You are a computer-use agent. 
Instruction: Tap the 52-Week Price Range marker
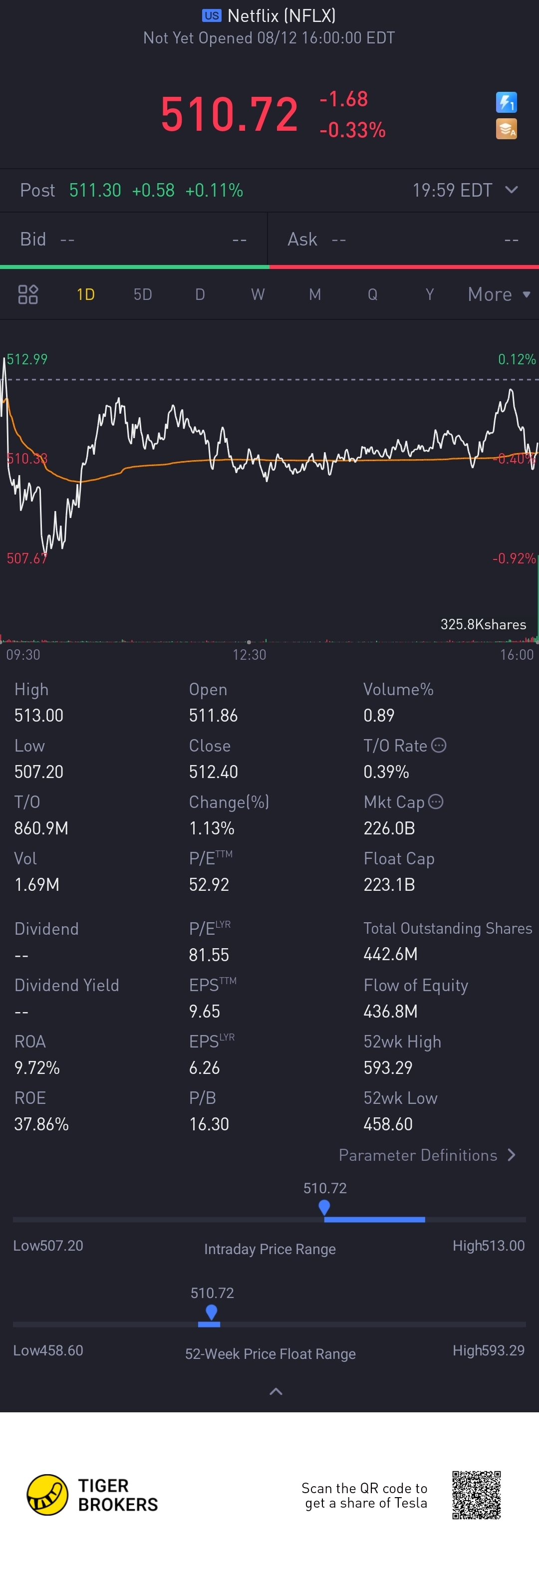211,1312
